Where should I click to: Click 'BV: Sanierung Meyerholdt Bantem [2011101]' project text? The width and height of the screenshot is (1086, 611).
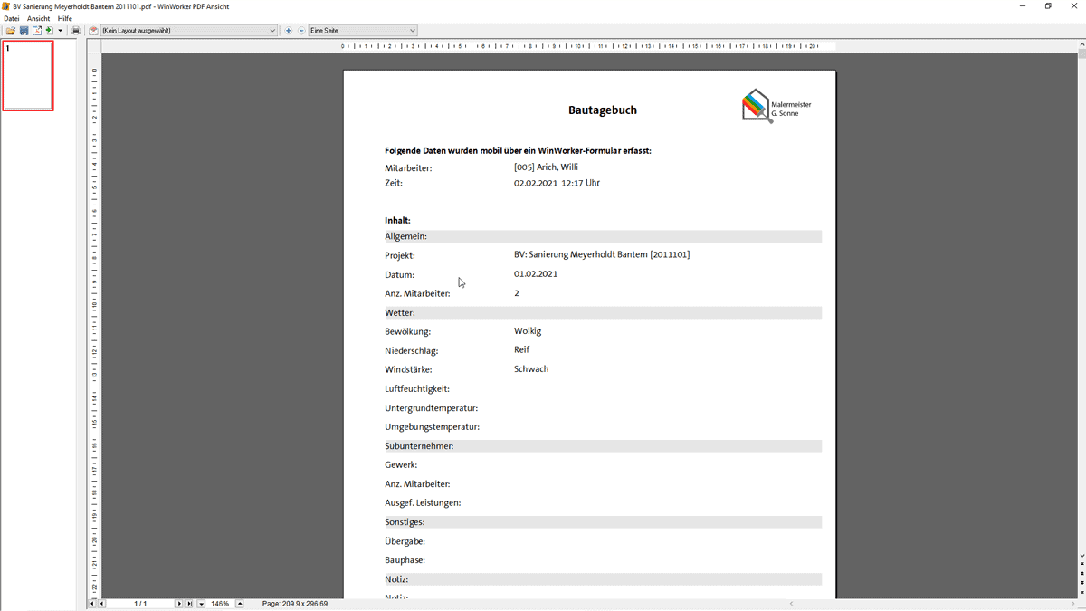coord(602,255)
